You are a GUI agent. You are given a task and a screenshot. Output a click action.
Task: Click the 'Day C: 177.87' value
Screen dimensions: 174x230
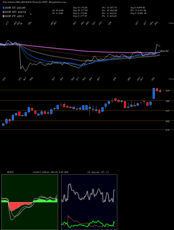click(x=80, y=16)
